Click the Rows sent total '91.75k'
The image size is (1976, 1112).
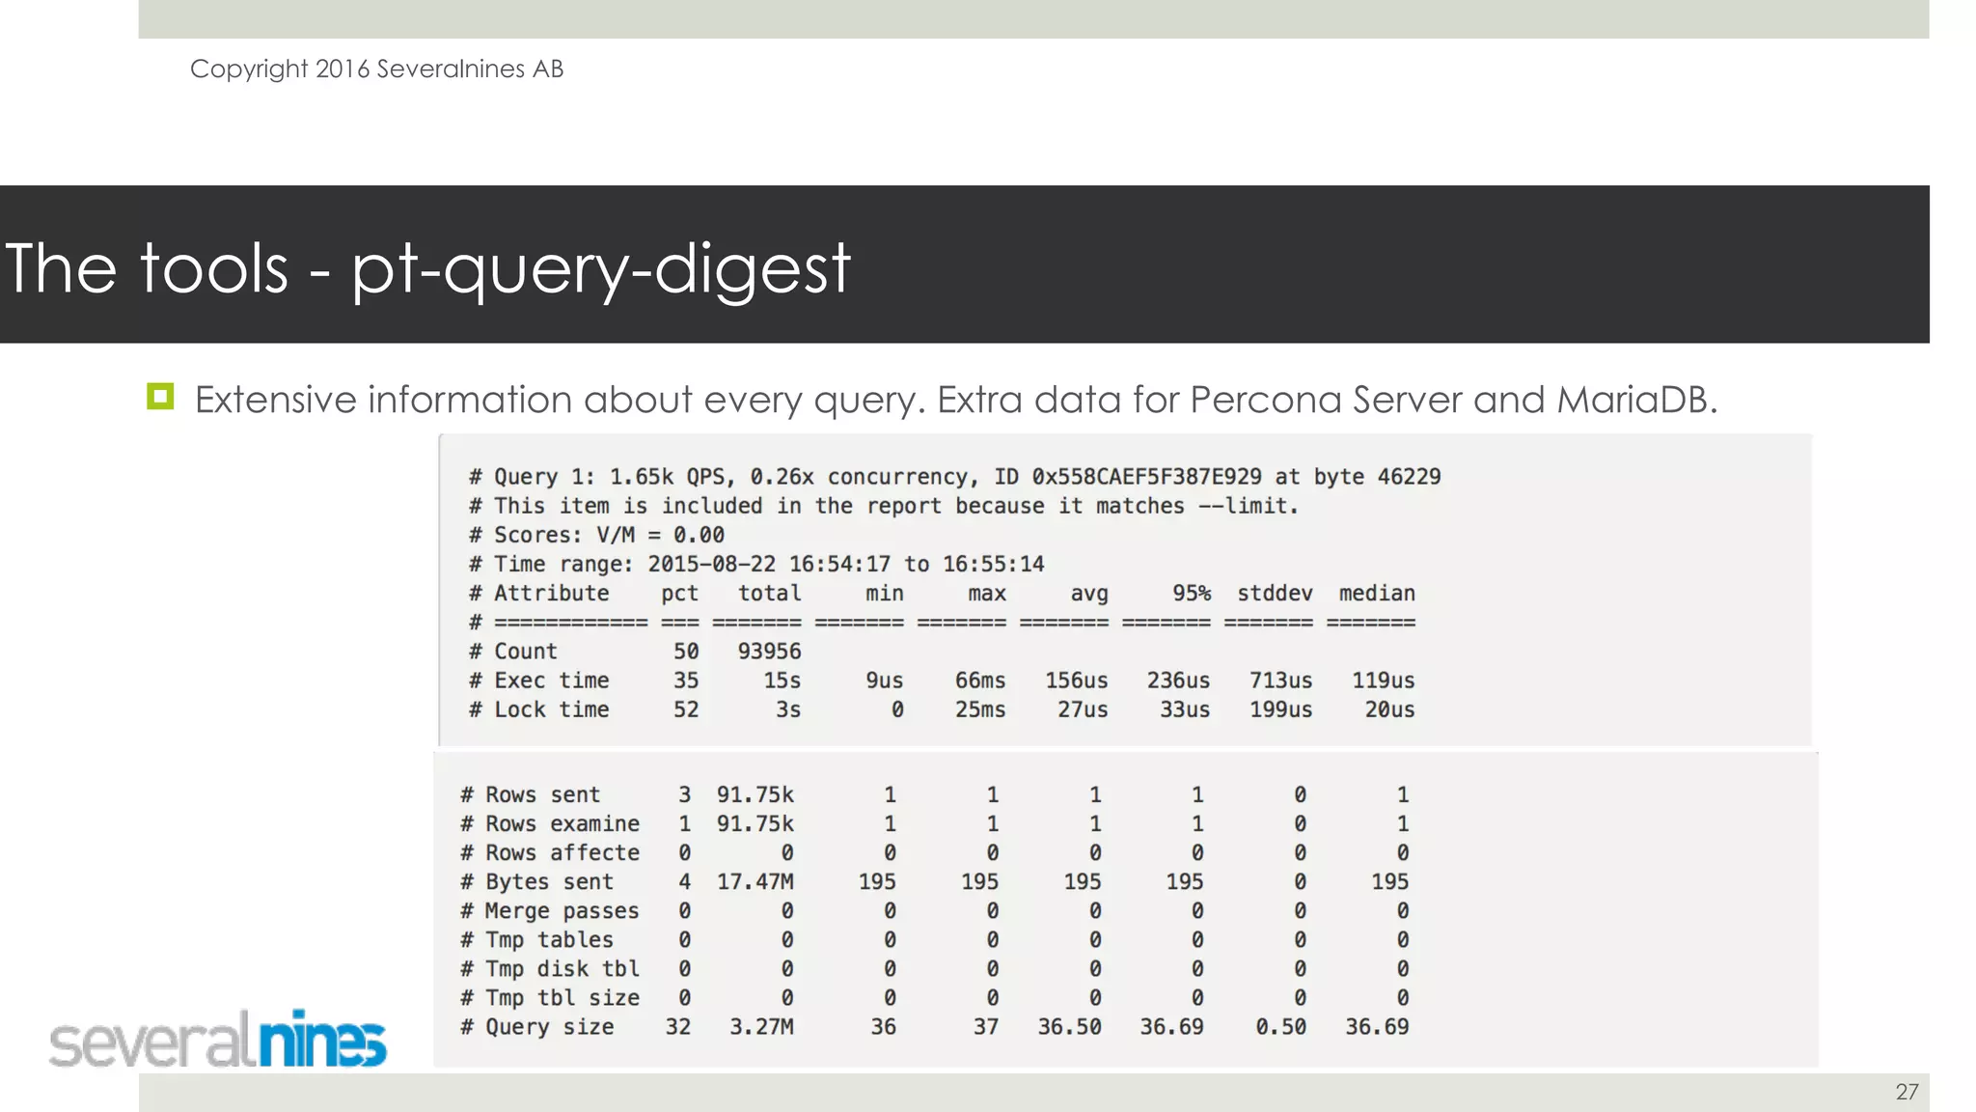[x=755, y=794]
